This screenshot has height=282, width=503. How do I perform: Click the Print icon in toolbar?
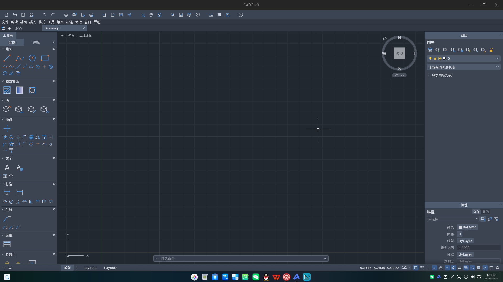(x=66, y=15)
